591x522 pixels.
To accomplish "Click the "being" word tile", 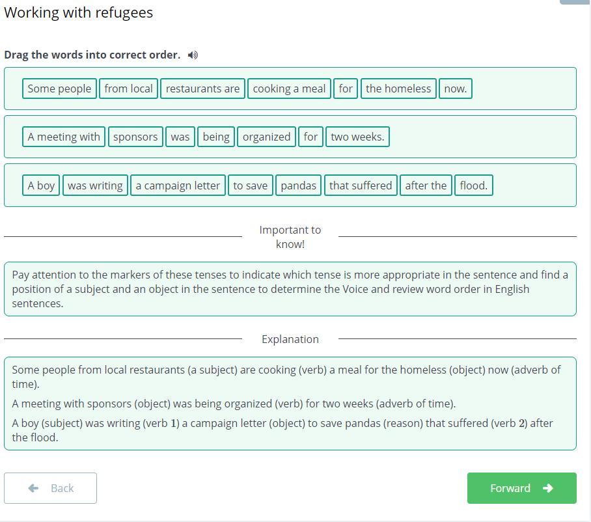I will tap(216, 137).
